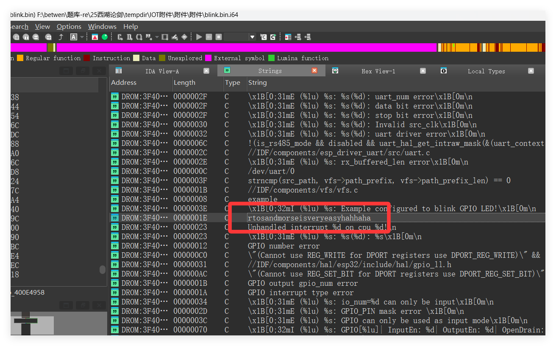Close the Strings tab
The image size is (556, 346).
(314, 71)
